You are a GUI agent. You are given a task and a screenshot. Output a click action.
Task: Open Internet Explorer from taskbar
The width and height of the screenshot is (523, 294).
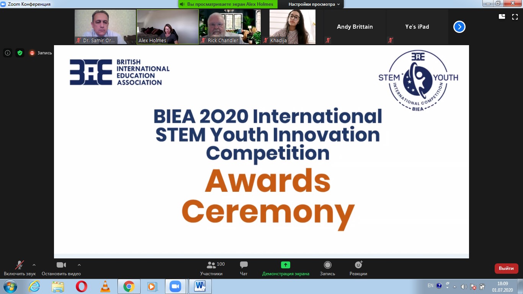(34, 286)
